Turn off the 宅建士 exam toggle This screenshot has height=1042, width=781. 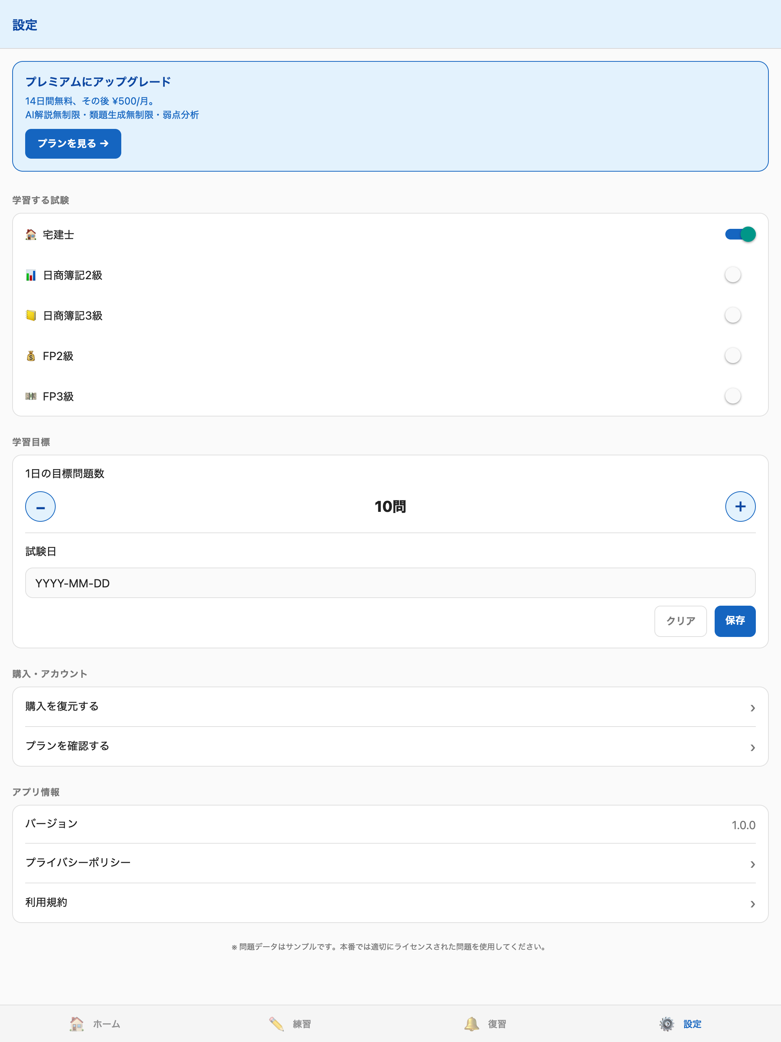[x=740, y=234]
